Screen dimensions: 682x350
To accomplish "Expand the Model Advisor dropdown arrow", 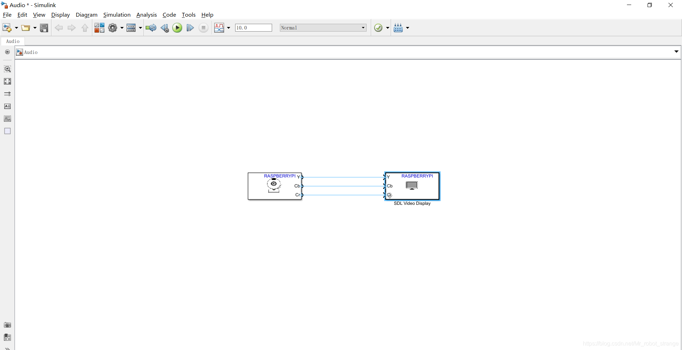I will (x=388, y=28).
